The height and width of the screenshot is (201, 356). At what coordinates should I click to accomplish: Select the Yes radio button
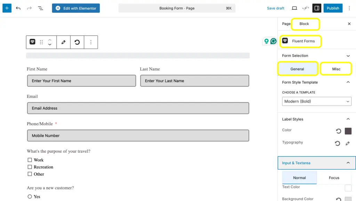pos(30,196)
